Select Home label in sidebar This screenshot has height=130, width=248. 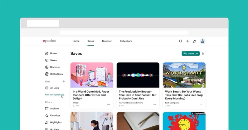(x=53, y=53)
